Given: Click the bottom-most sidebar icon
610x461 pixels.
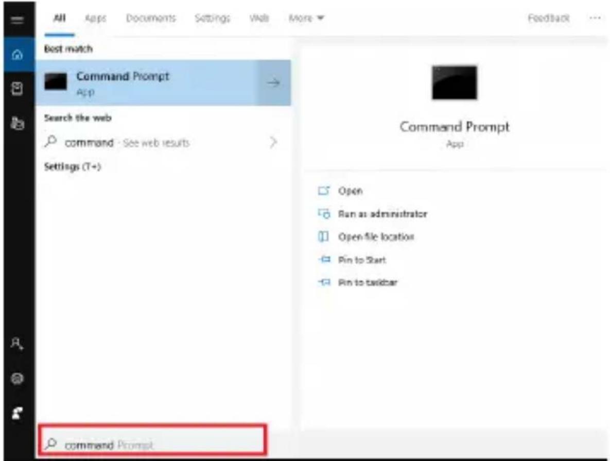Looking at the screenshot, I should pyautogui.click(x=16, y=413).
